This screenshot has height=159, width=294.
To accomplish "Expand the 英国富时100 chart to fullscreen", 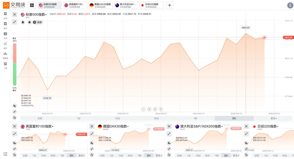I will pyautogui.click(x=15, y=134).
